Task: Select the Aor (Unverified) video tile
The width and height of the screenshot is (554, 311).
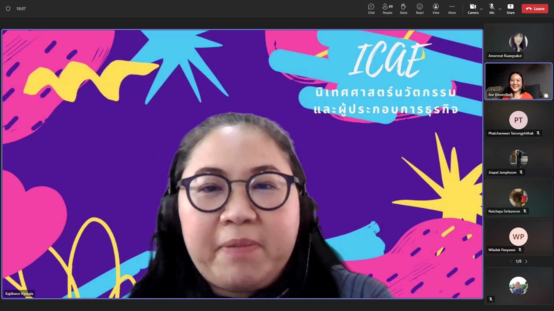Action: 518,81
